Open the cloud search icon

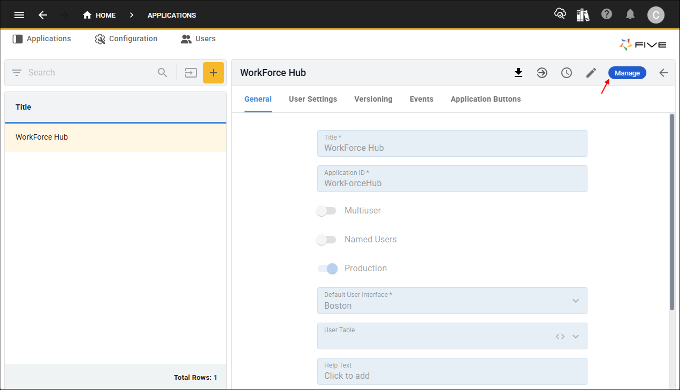(x=560, y=14)
